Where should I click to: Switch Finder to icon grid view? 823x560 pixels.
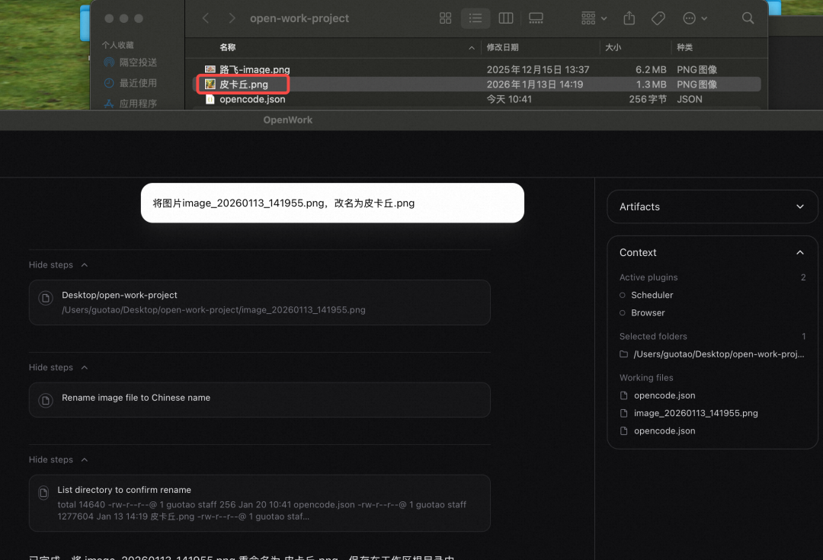point(446,18)
